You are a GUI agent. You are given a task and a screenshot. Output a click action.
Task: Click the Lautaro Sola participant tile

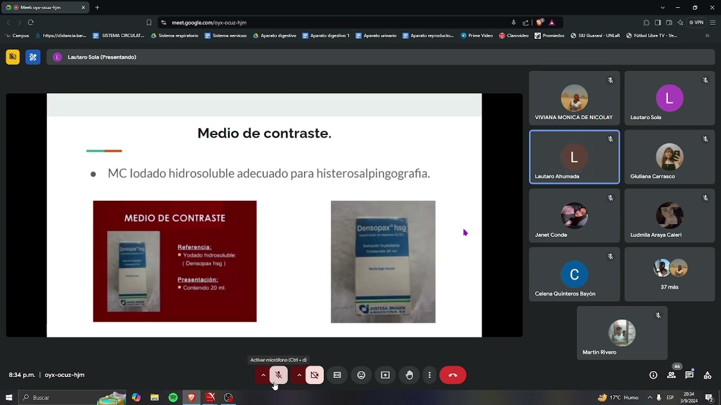point(670,98)
